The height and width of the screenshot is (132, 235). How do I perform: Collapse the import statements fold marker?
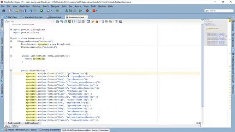pos(11,30)
